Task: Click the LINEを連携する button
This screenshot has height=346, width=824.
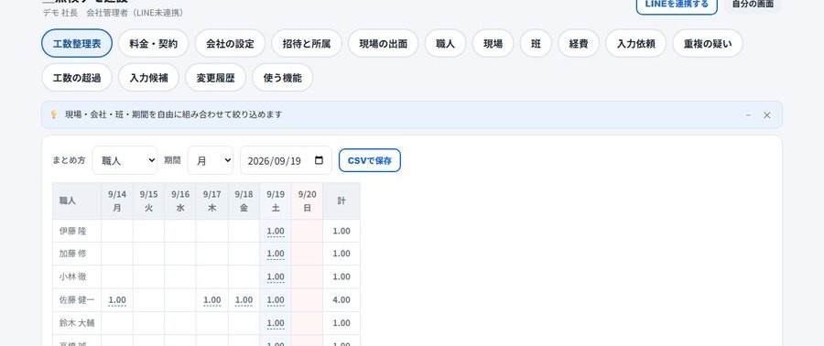Action: [677, 5]
